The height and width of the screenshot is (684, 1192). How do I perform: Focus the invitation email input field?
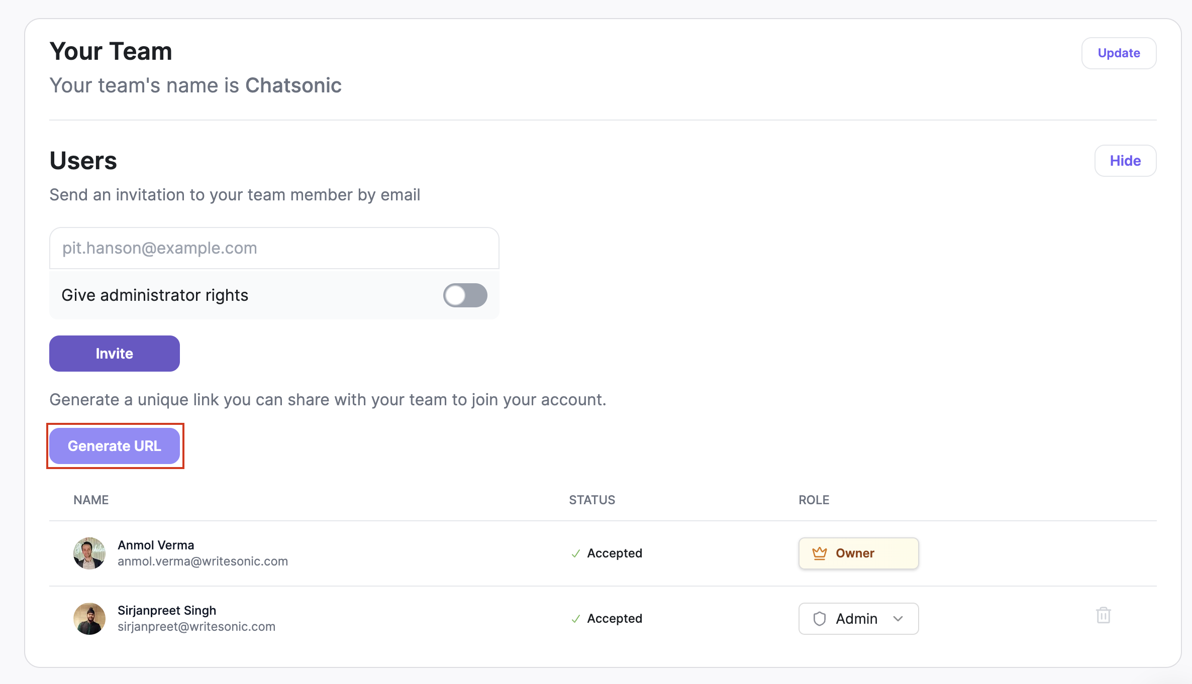pyautogui.click(x=274, y=248)
